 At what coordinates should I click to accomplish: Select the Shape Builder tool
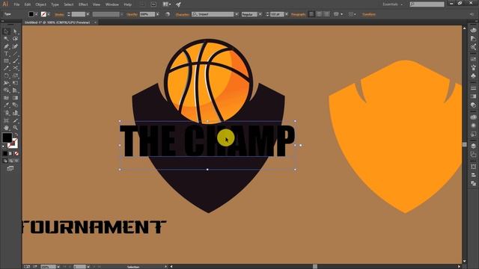6,90
